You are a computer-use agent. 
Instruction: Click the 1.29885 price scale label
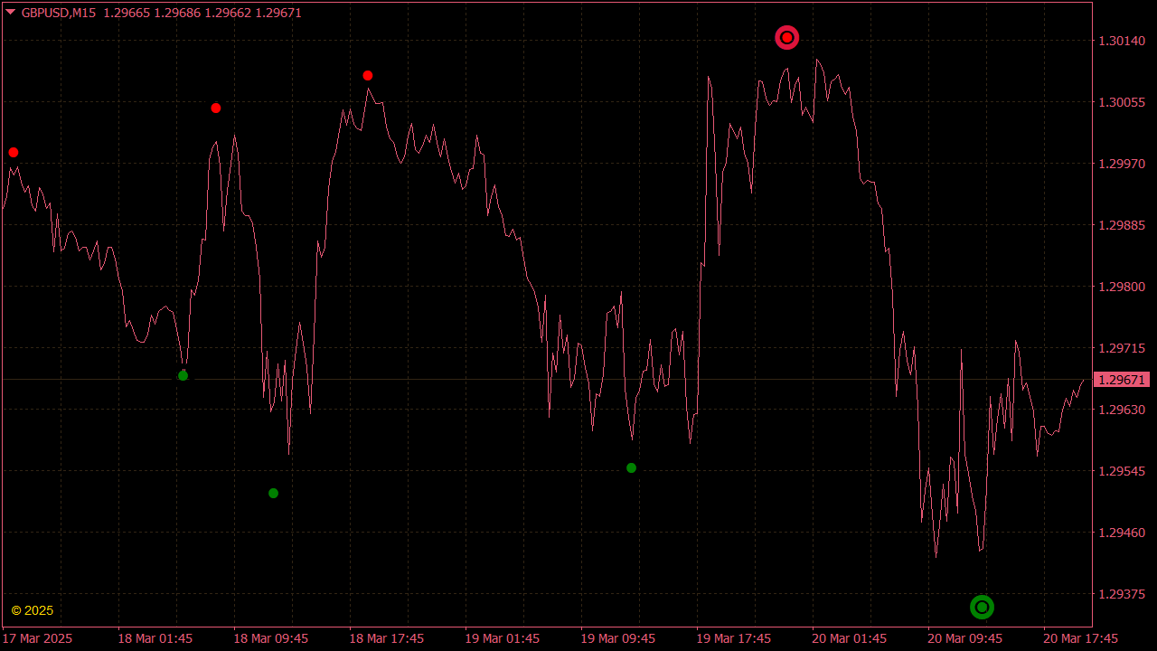coord(1122,225)
